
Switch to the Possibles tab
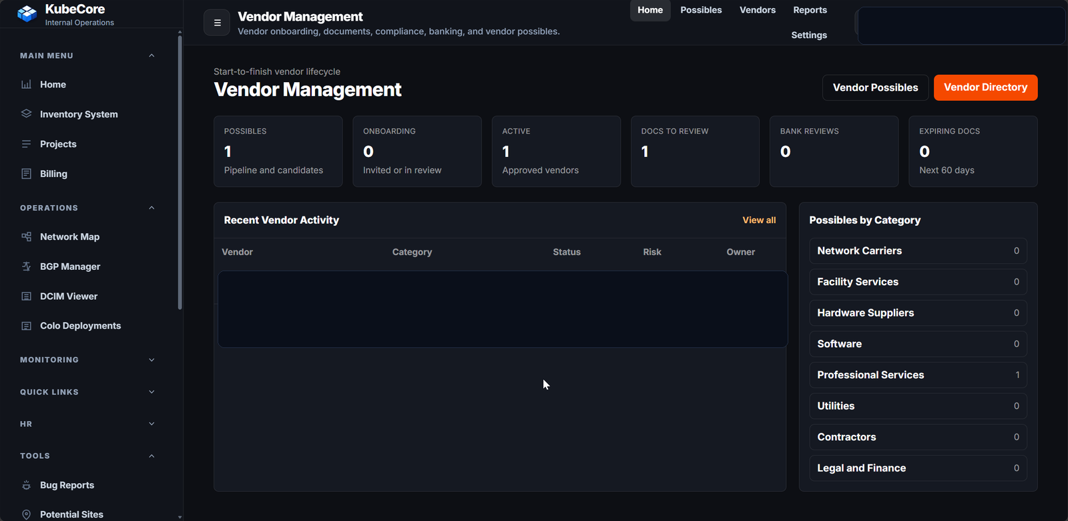701,10
